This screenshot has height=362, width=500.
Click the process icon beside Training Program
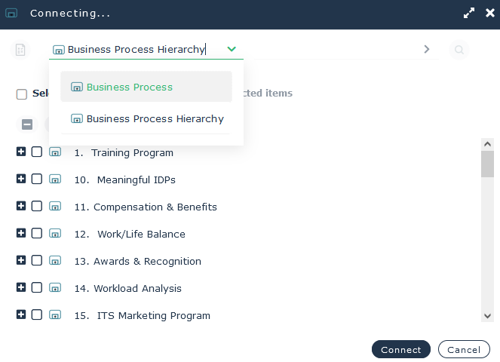tap(55, 152)
